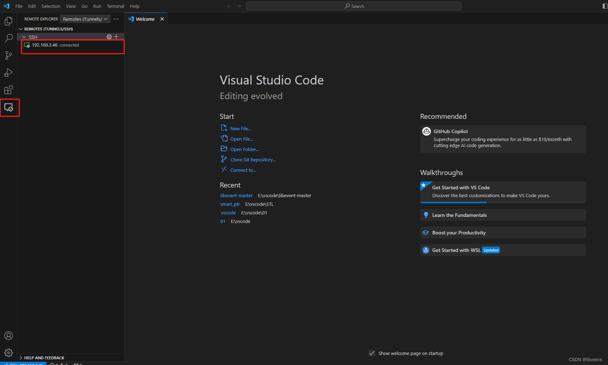The width and height of the screenshot is (608, 365).
Task: Select the Welcome tab
Action: (145, 19)
